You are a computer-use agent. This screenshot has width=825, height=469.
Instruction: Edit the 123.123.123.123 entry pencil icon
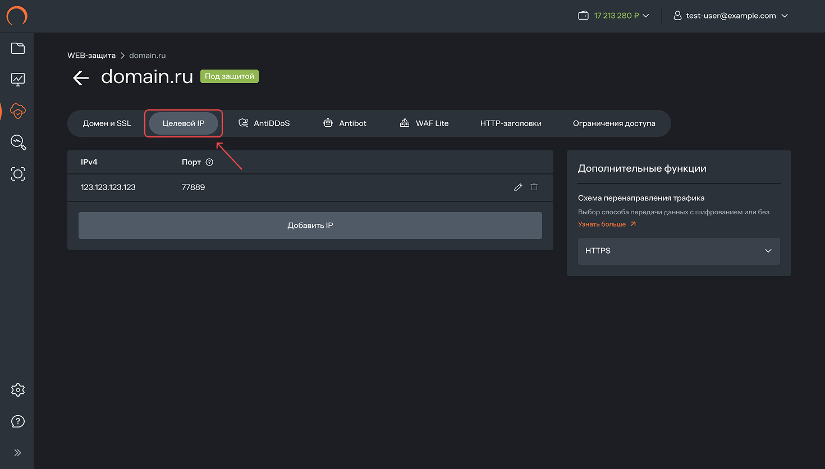(518, 187)
